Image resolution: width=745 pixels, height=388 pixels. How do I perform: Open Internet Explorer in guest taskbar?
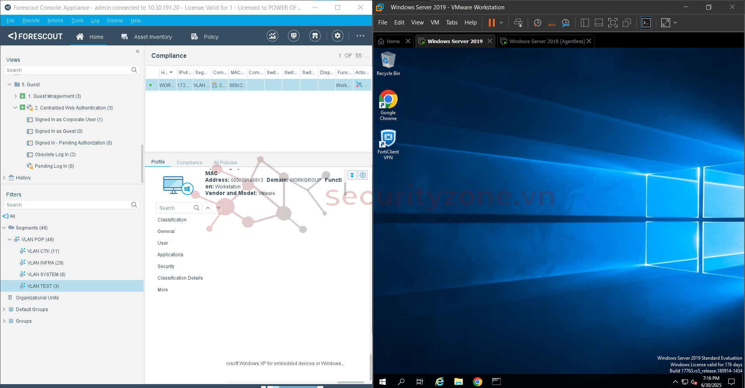point(440,381)
